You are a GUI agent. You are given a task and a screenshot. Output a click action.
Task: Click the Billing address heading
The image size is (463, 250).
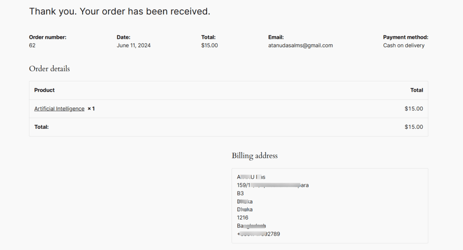(x=255, y=156)
